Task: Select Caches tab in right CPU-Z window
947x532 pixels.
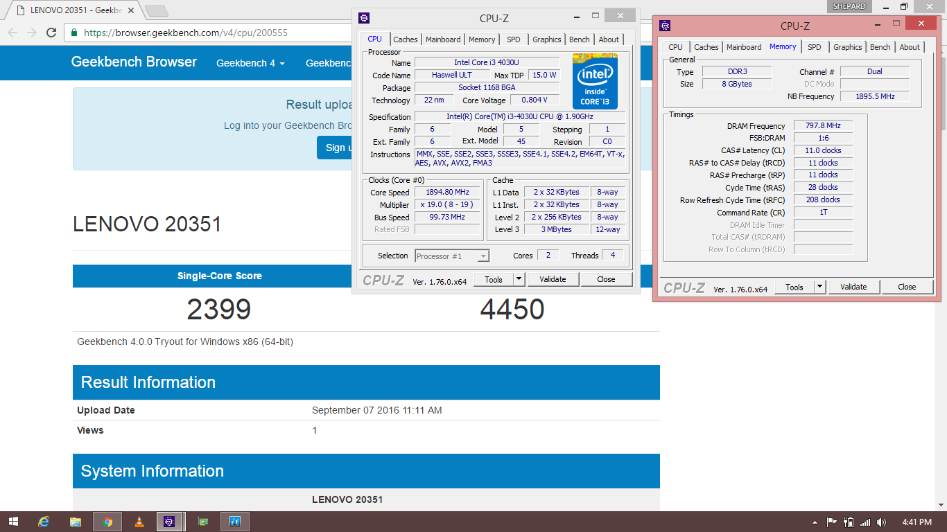Action: pos(706,47)
